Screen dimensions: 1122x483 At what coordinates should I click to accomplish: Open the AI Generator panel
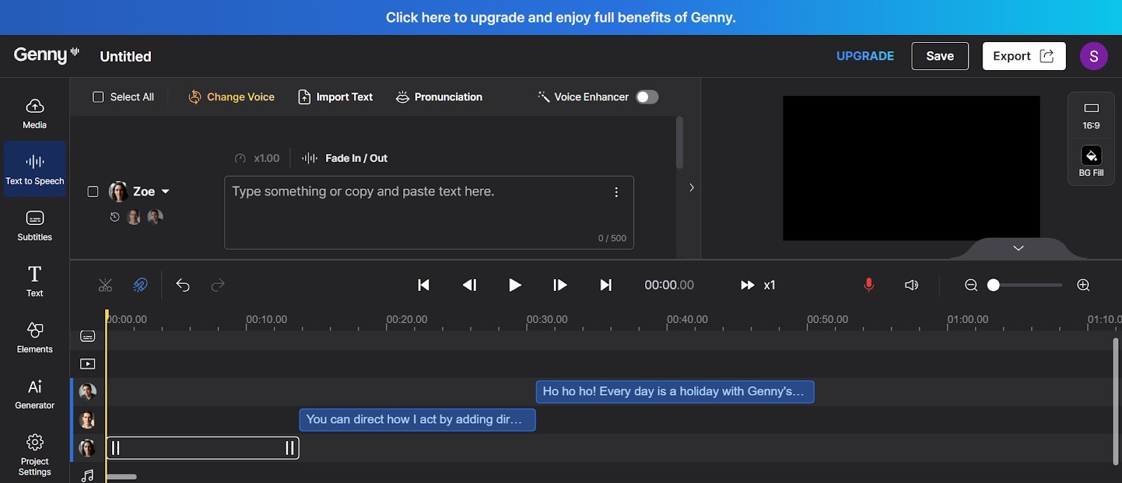pos(34,394)
